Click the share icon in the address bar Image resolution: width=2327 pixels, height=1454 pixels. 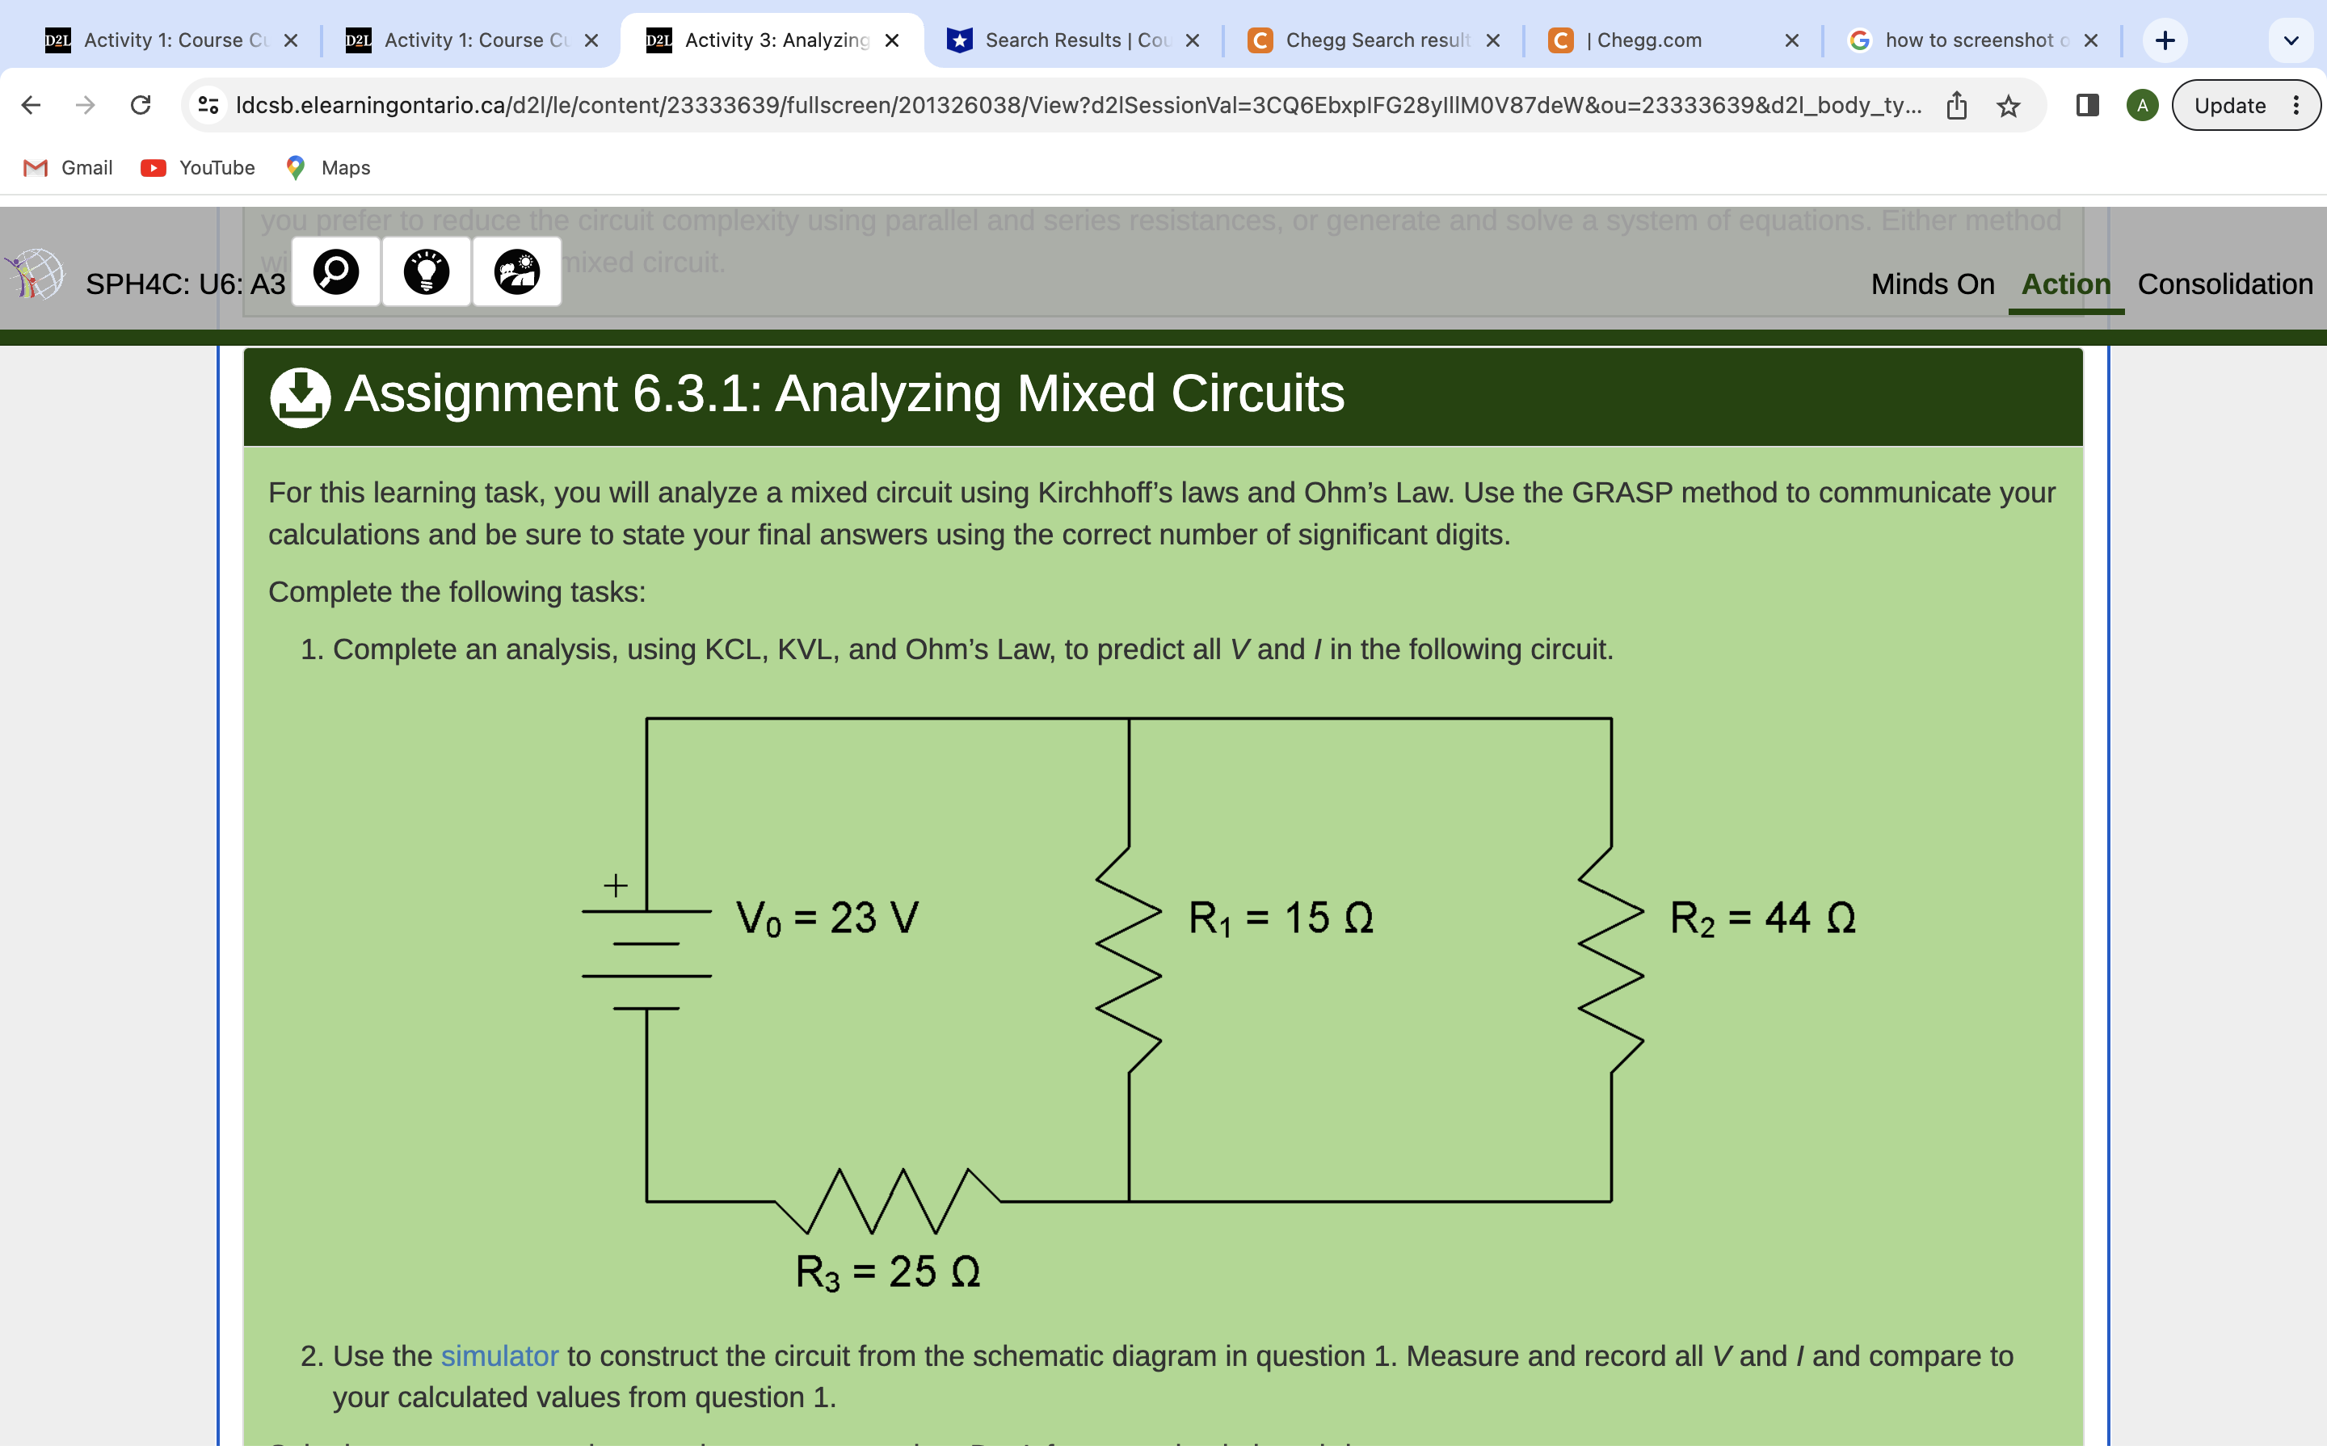1956,105
